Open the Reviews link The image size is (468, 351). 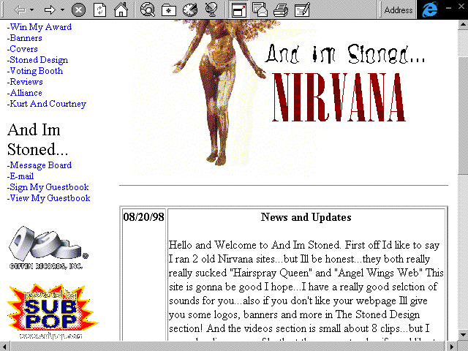click(x=26, y=82)
